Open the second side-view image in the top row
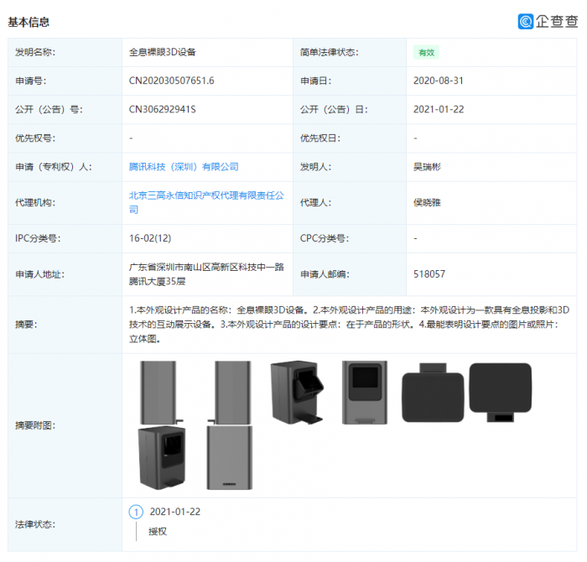 point(231,392)
